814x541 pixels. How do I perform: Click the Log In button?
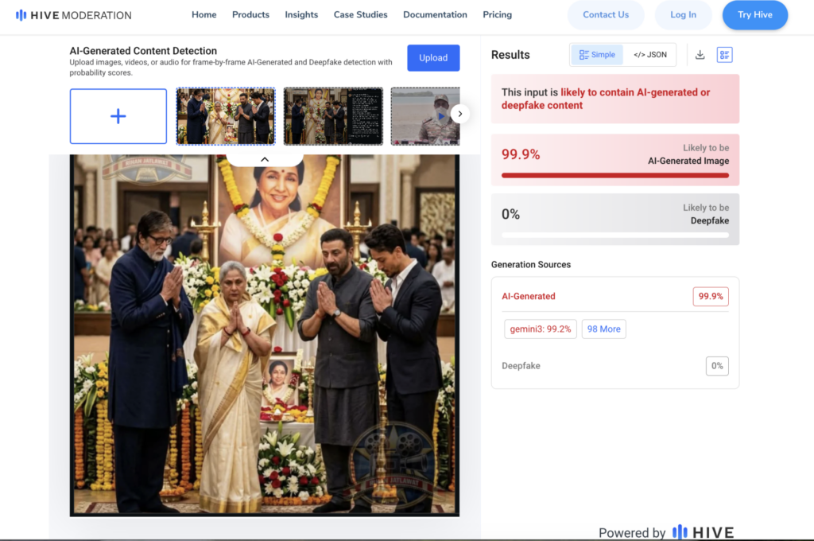[x=683, y=15]
